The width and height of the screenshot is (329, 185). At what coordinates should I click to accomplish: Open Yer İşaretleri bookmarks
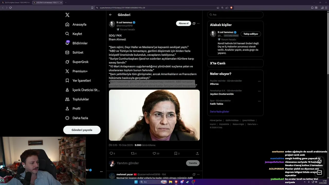click(x=78, y=80)
